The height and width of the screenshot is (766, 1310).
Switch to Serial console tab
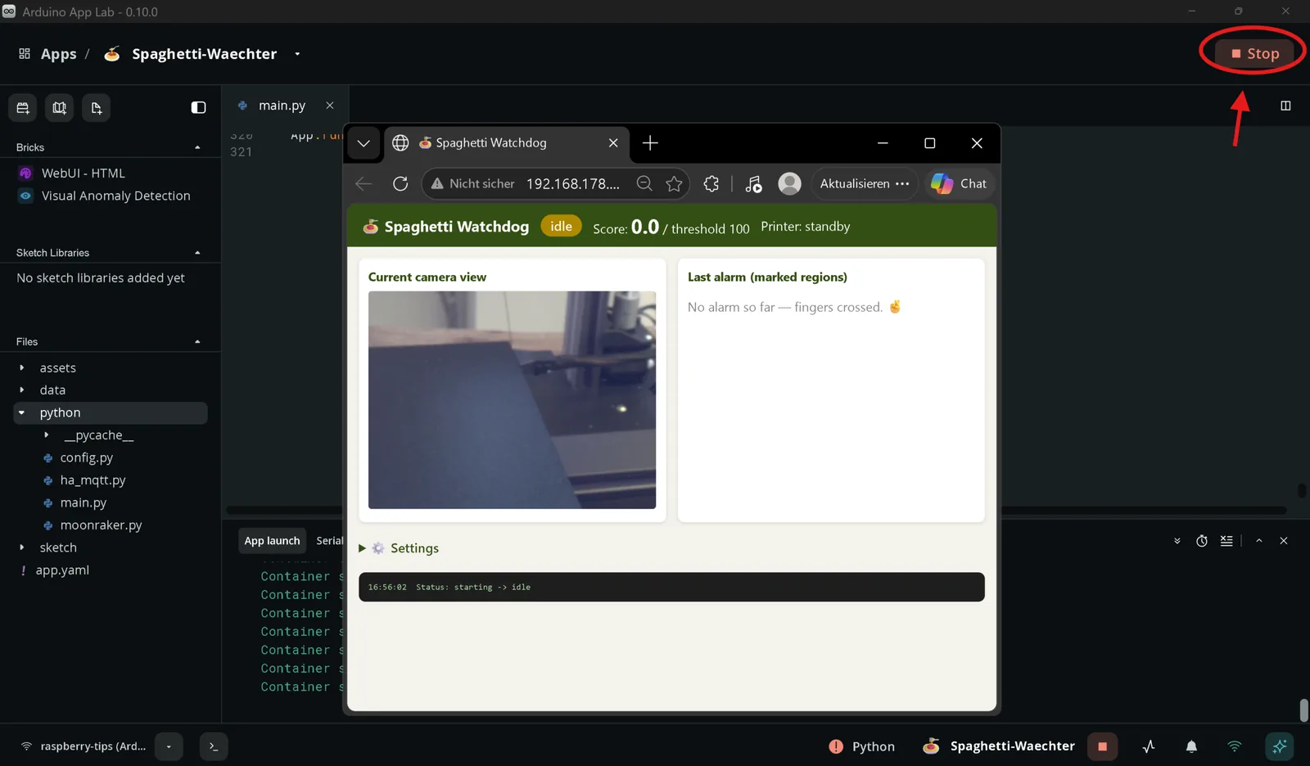(x=329, y=541)
